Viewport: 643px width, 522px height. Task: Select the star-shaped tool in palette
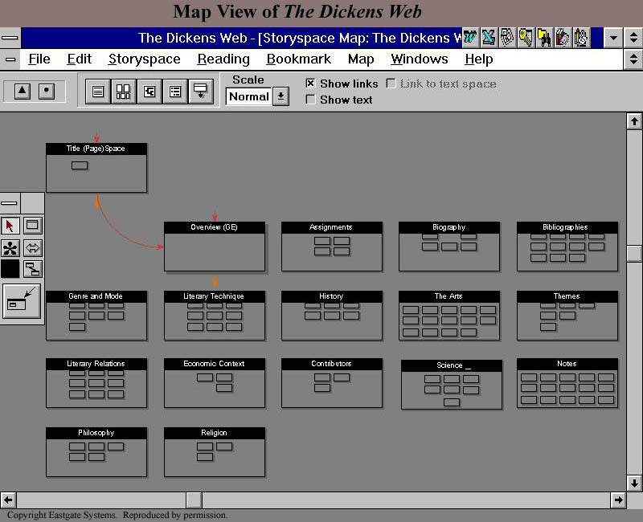(x=10, y=248)
